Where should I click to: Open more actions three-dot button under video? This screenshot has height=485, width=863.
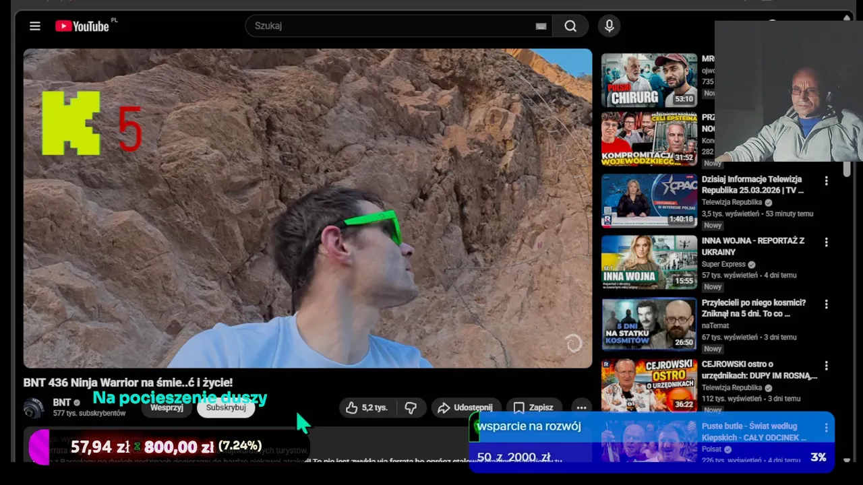[581, 408]
